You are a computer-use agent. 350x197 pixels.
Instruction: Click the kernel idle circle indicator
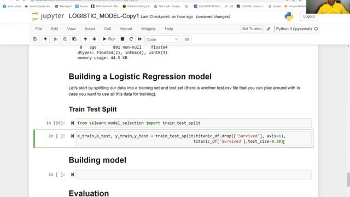click(x=316, y=28)
